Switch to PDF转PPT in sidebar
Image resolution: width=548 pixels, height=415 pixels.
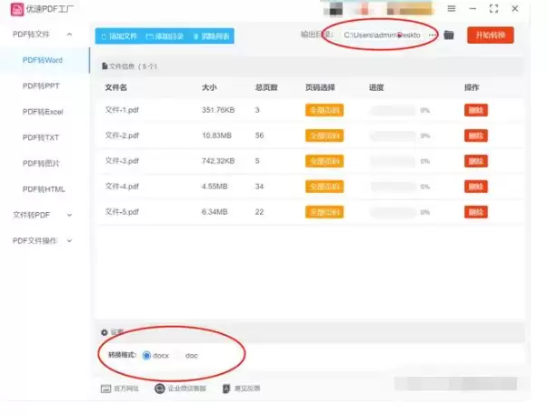point(43,86)
